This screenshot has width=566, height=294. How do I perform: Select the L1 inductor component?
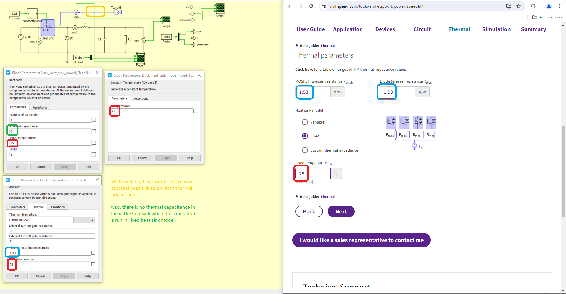tap(85, 27)
